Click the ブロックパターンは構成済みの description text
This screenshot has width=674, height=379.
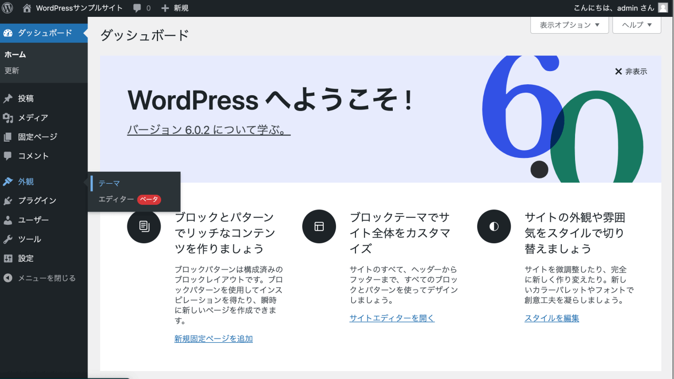click(x=229, y=295)
